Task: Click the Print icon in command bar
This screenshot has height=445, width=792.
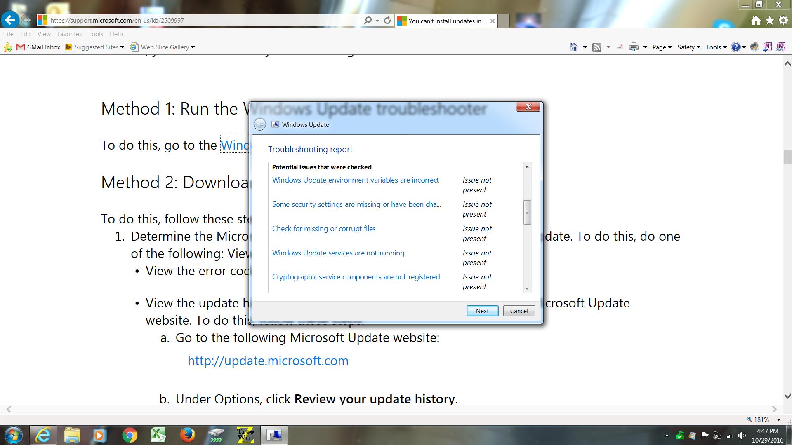Action: [634, 47]
